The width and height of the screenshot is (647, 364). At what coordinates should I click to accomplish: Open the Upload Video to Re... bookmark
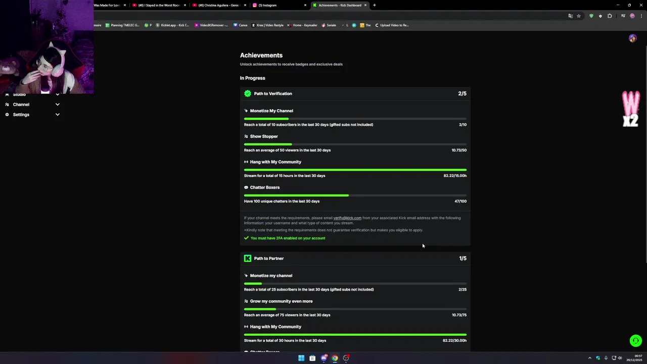click(x=392, y=25)
